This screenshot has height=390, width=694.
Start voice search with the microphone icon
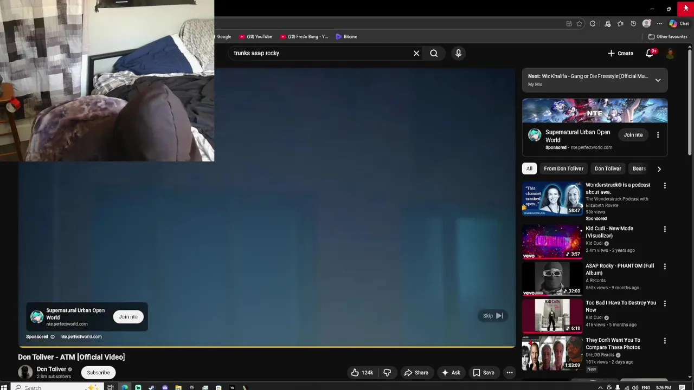click(x=458, y=53)
